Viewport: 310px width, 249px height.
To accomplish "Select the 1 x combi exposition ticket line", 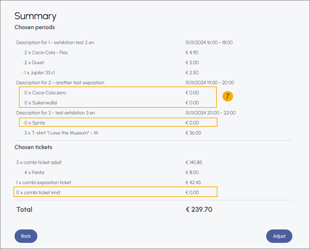I will point(44,182).
